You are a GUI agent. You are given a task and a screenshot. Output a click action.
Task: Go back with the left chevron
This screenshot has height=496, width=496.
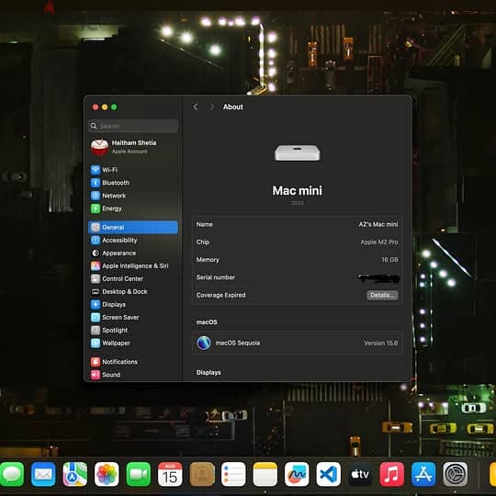(x=196, y=107)
